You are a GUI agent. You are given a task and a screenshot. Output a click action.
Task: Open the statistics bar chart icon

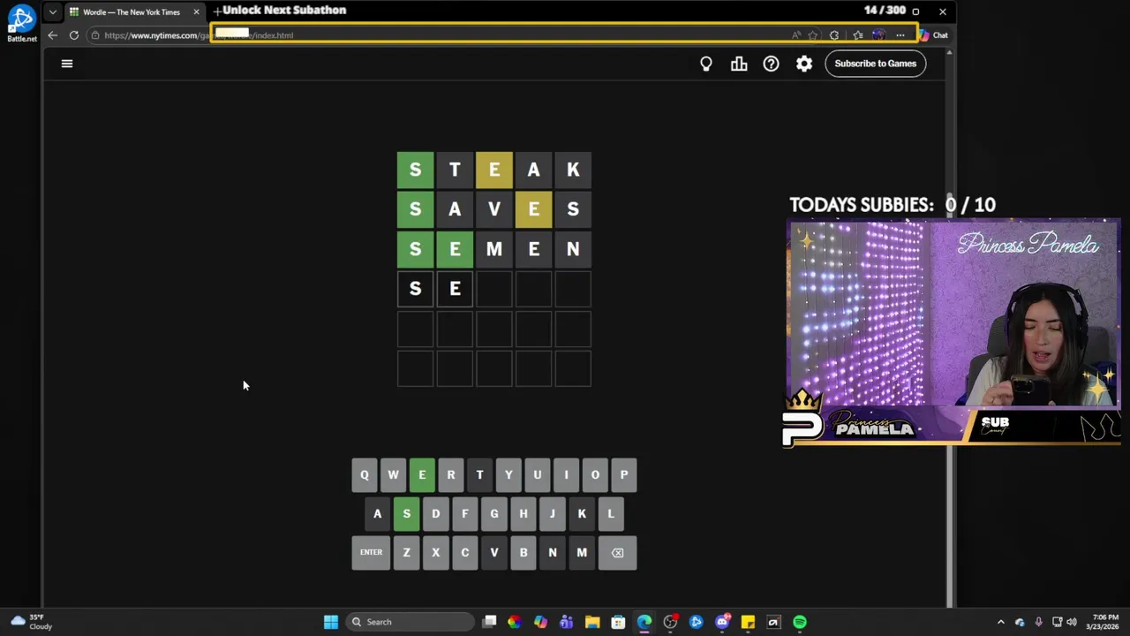[739, 64]
